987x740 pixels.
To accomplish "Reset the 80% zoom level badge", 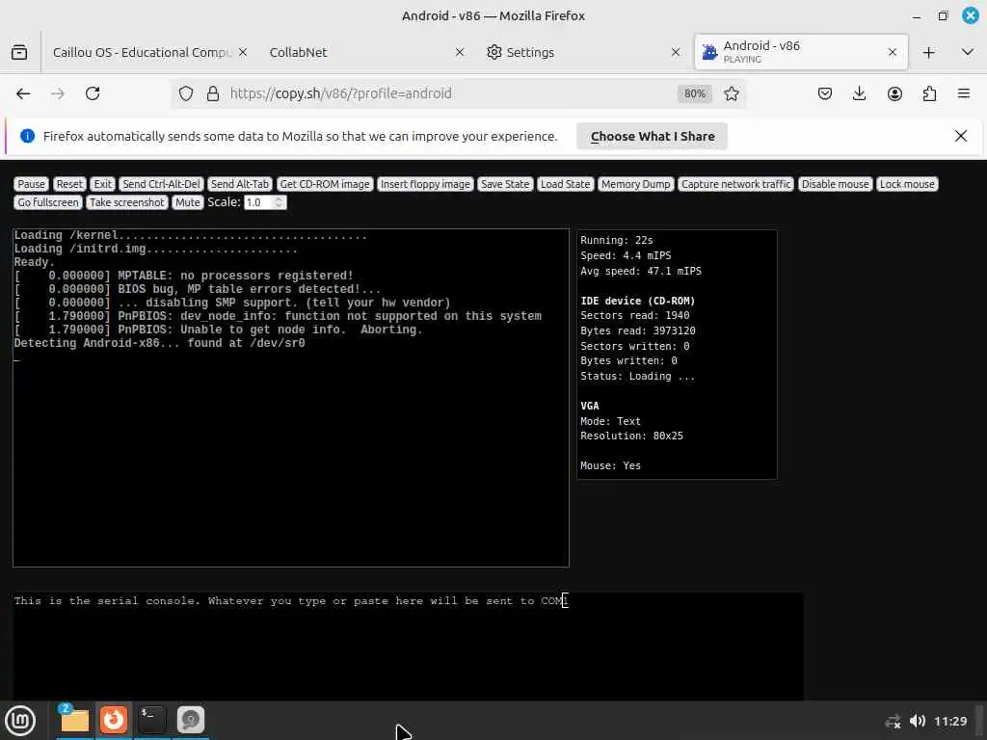I will pos(695,93).
